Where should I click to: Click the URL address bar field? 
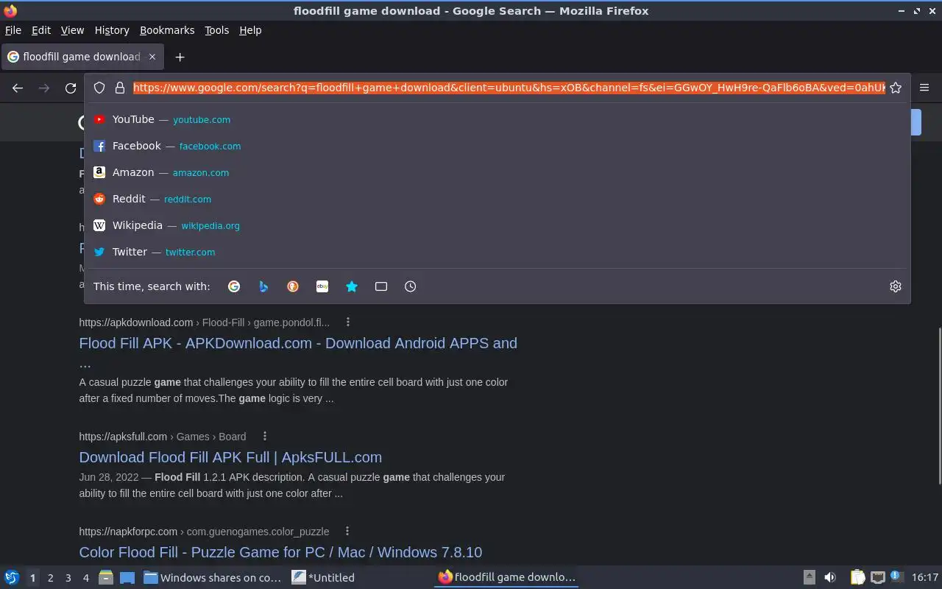(509, 88)
